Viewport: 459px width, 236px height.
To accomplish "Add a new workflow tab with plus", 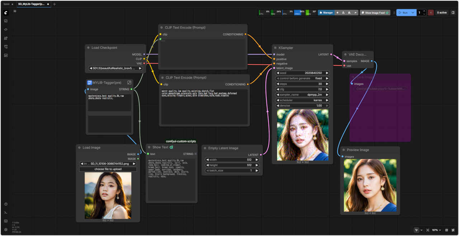I will coord(55,4).
